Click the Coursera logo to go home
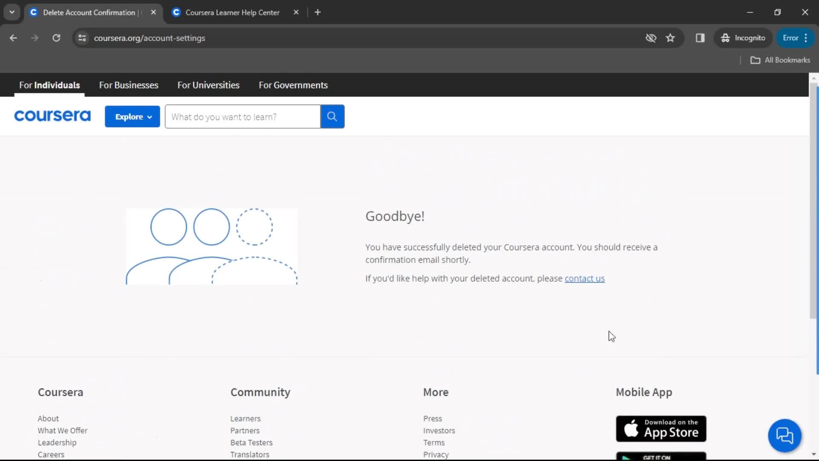The width and height of the screenshot is (819, 461). point(52,116)
